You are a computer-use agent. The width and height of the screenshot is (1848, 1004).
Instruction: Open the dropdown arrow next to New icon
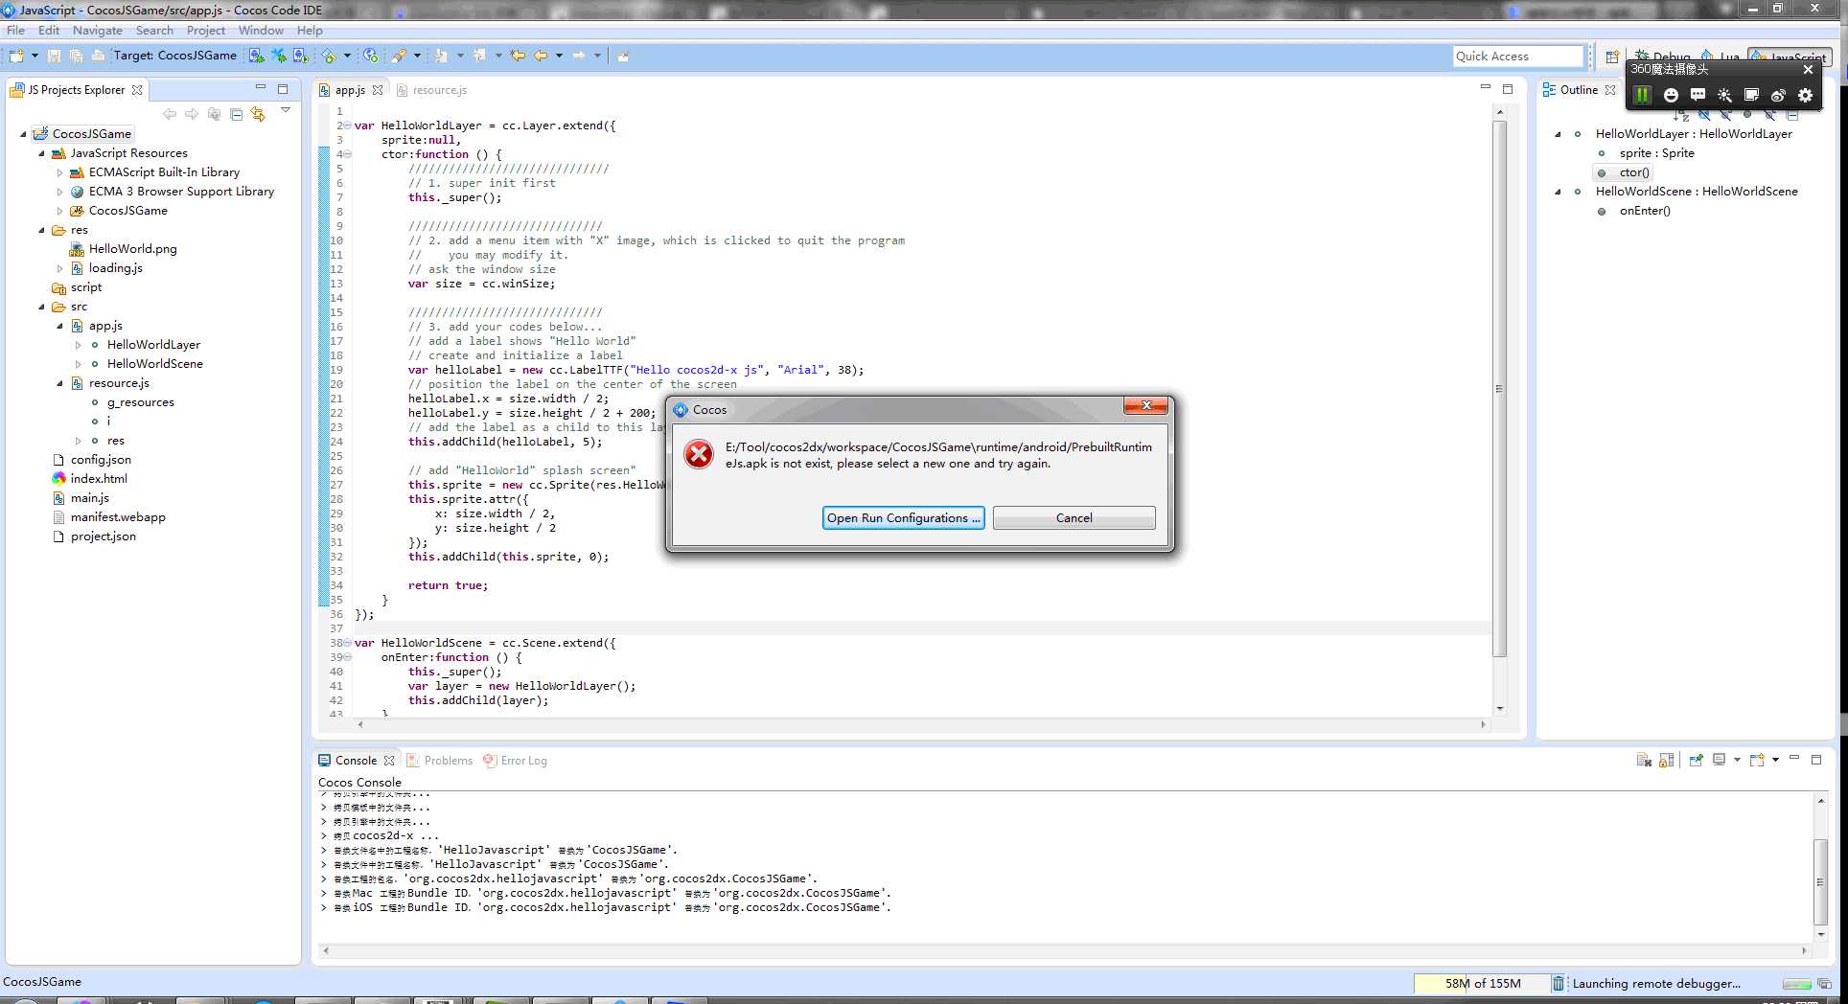(35, 56)
